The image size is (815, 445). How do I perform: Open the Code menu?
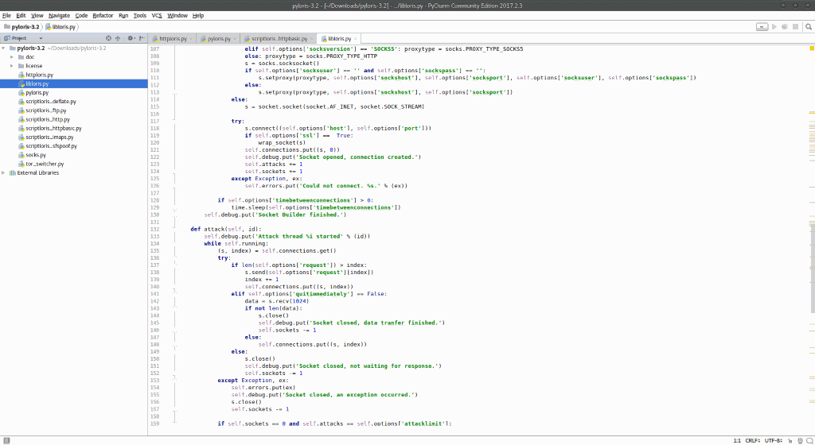click(x=81, y=16)
